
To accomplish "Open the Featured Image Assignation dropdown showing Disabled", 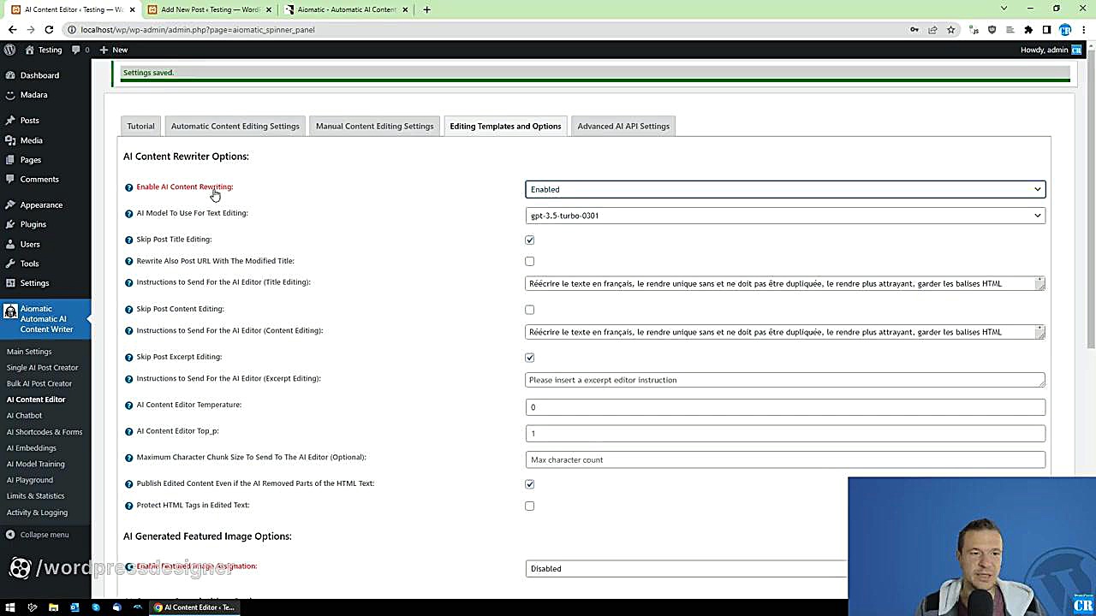I will [686, 568].
